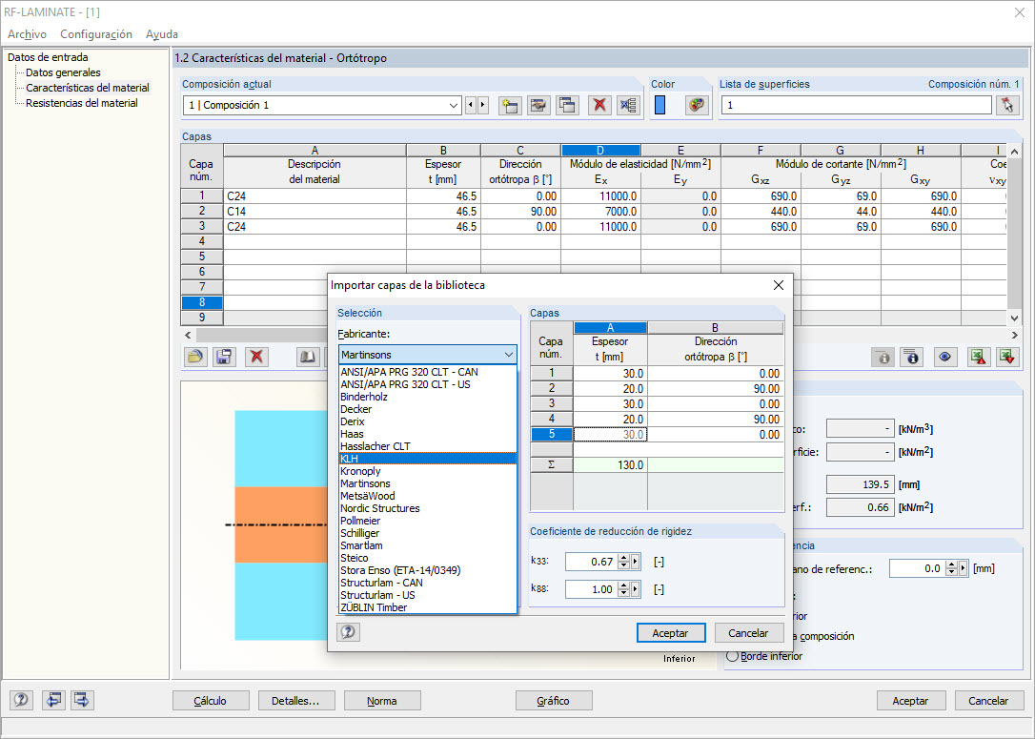Click the blue info icon under the table
The image size is (1035, 739).
(x=911, y=358)
